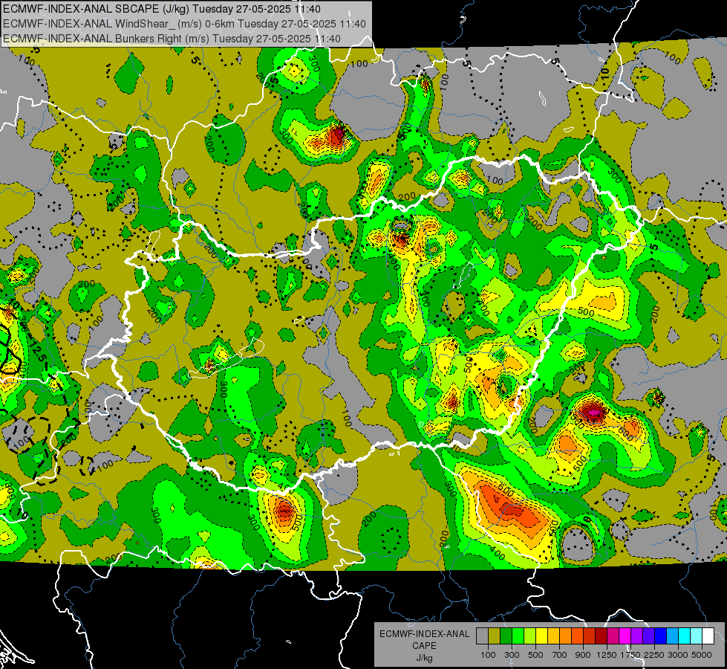The height and width of the screenshot is (669, 727).
Task: Select the grey legend swatch below 100
Action: 482,636
